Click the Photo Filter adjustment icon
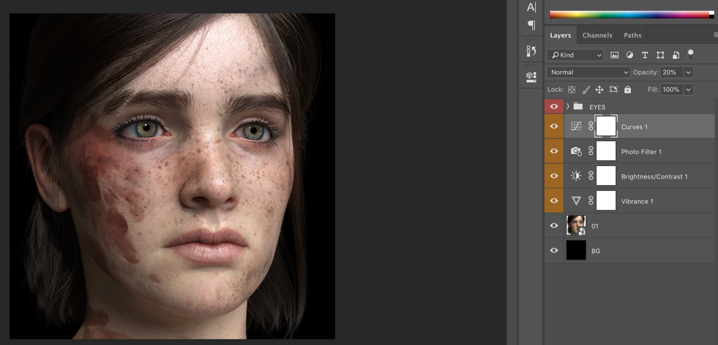This screenshot has width=718, height=345. (576, 151)
